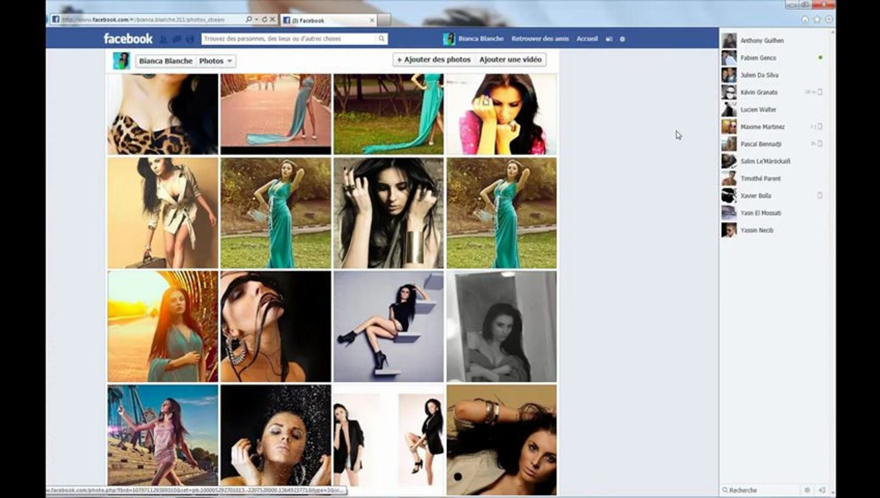Go to Accueil in header
880x498 pixels.
point(587,39)
